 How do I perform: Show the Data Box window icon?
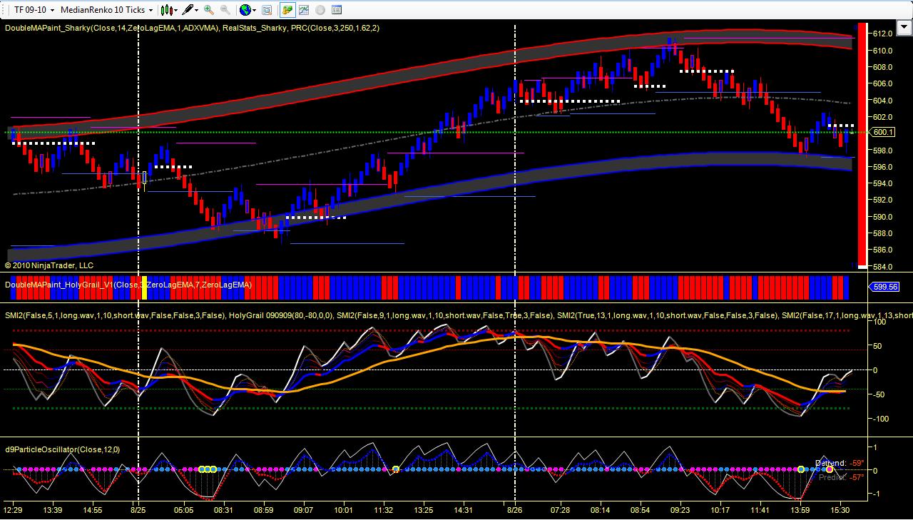click(x=267, y=10)
